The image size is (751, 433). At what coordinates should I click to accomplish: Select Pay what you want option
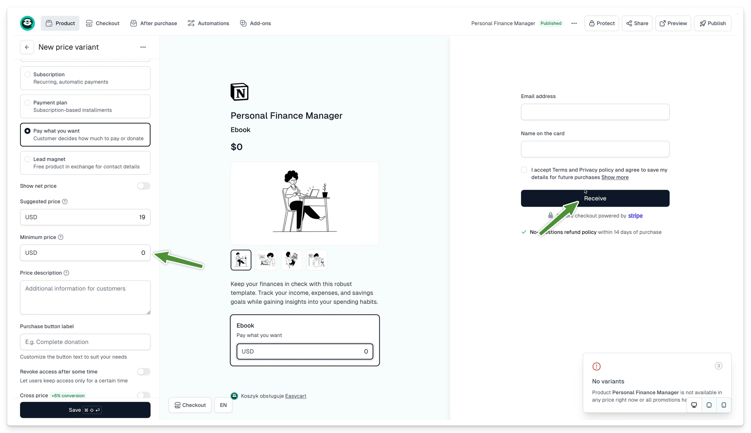click(85, 135)
